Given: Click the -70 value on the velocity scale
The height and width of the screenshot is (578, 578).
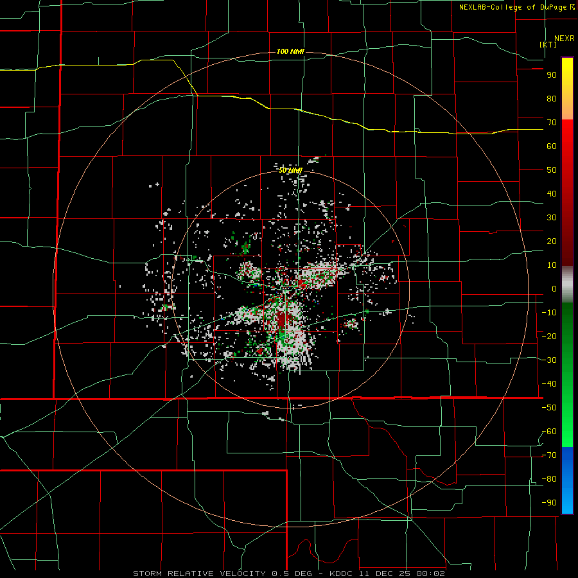Looking at the screenshot, I should pos(549,455).
